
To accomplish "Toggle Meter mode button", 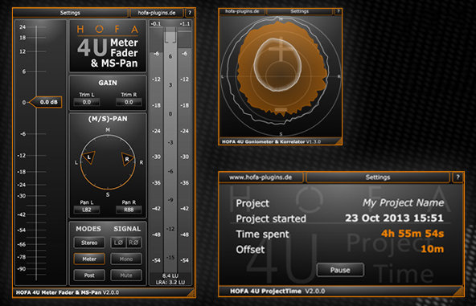I will click(x=89, y=259).
